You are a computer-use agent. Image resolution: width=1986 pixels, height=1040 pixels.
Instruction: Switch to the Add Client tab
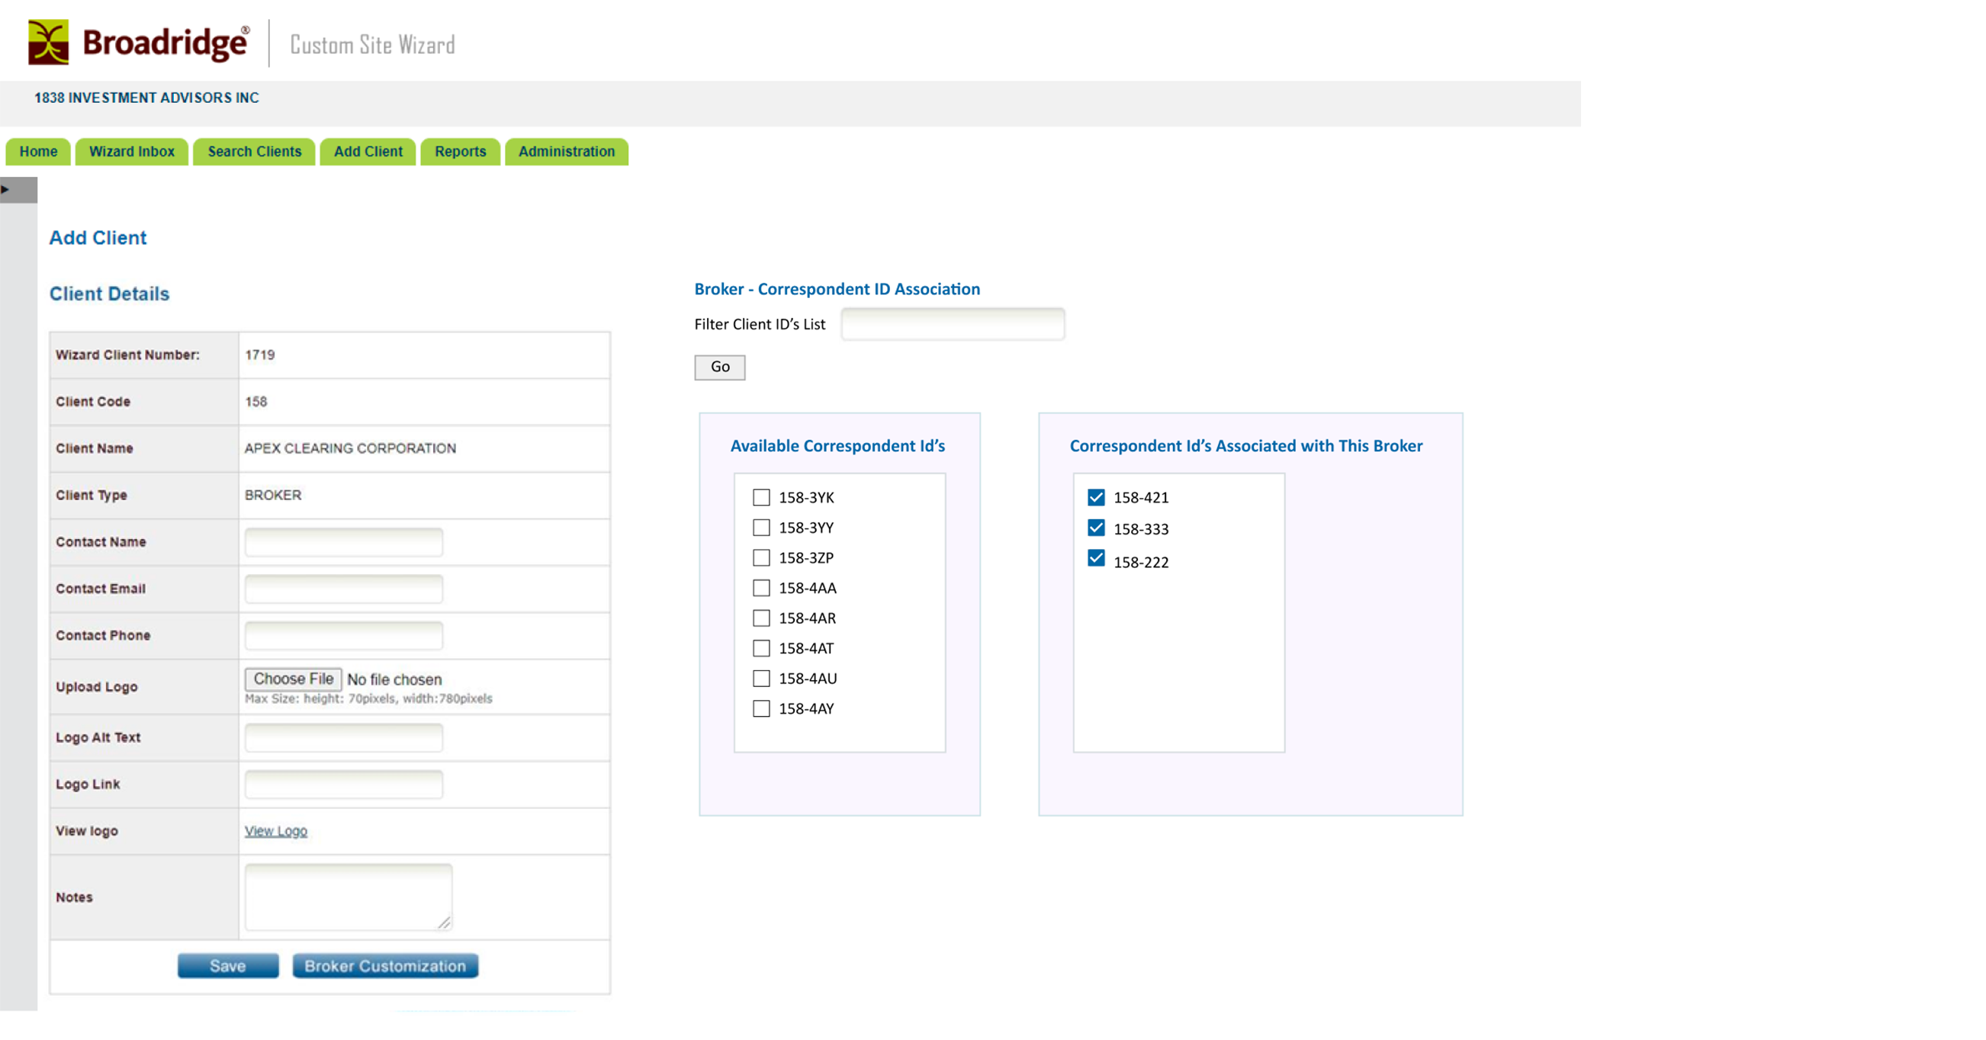pos(368,152)
